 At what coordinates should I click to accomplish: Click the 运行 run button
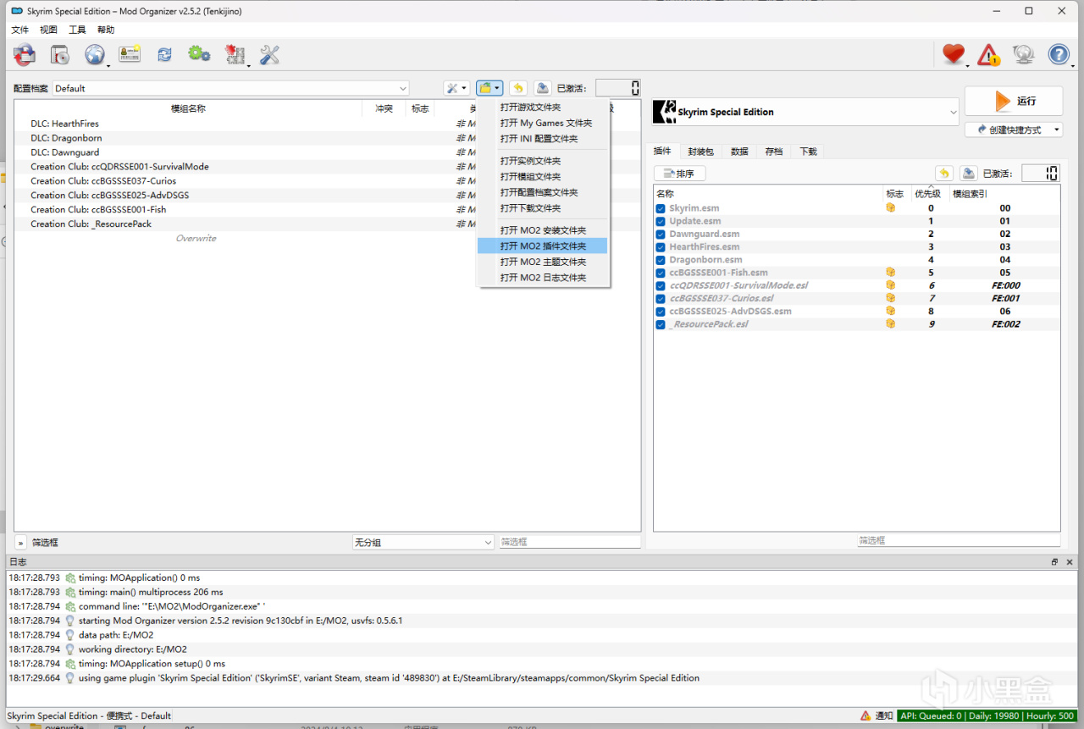[x=1014, y=101]
